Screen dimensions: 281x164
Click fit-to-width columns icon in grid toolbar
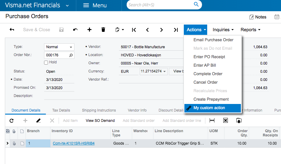[x=212, y=121]
